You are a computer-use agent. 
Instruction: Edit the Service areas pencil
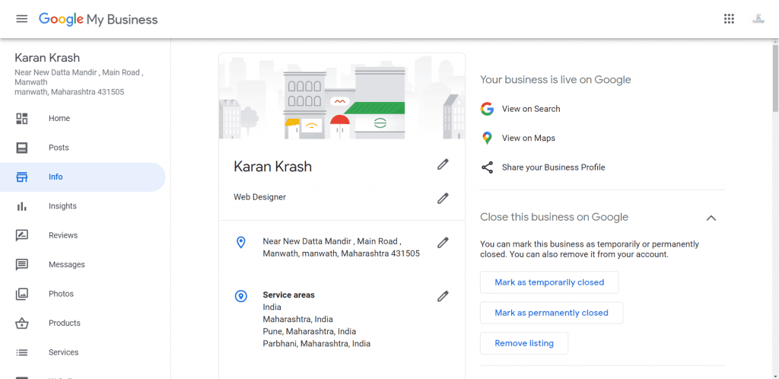coord(443,296)
